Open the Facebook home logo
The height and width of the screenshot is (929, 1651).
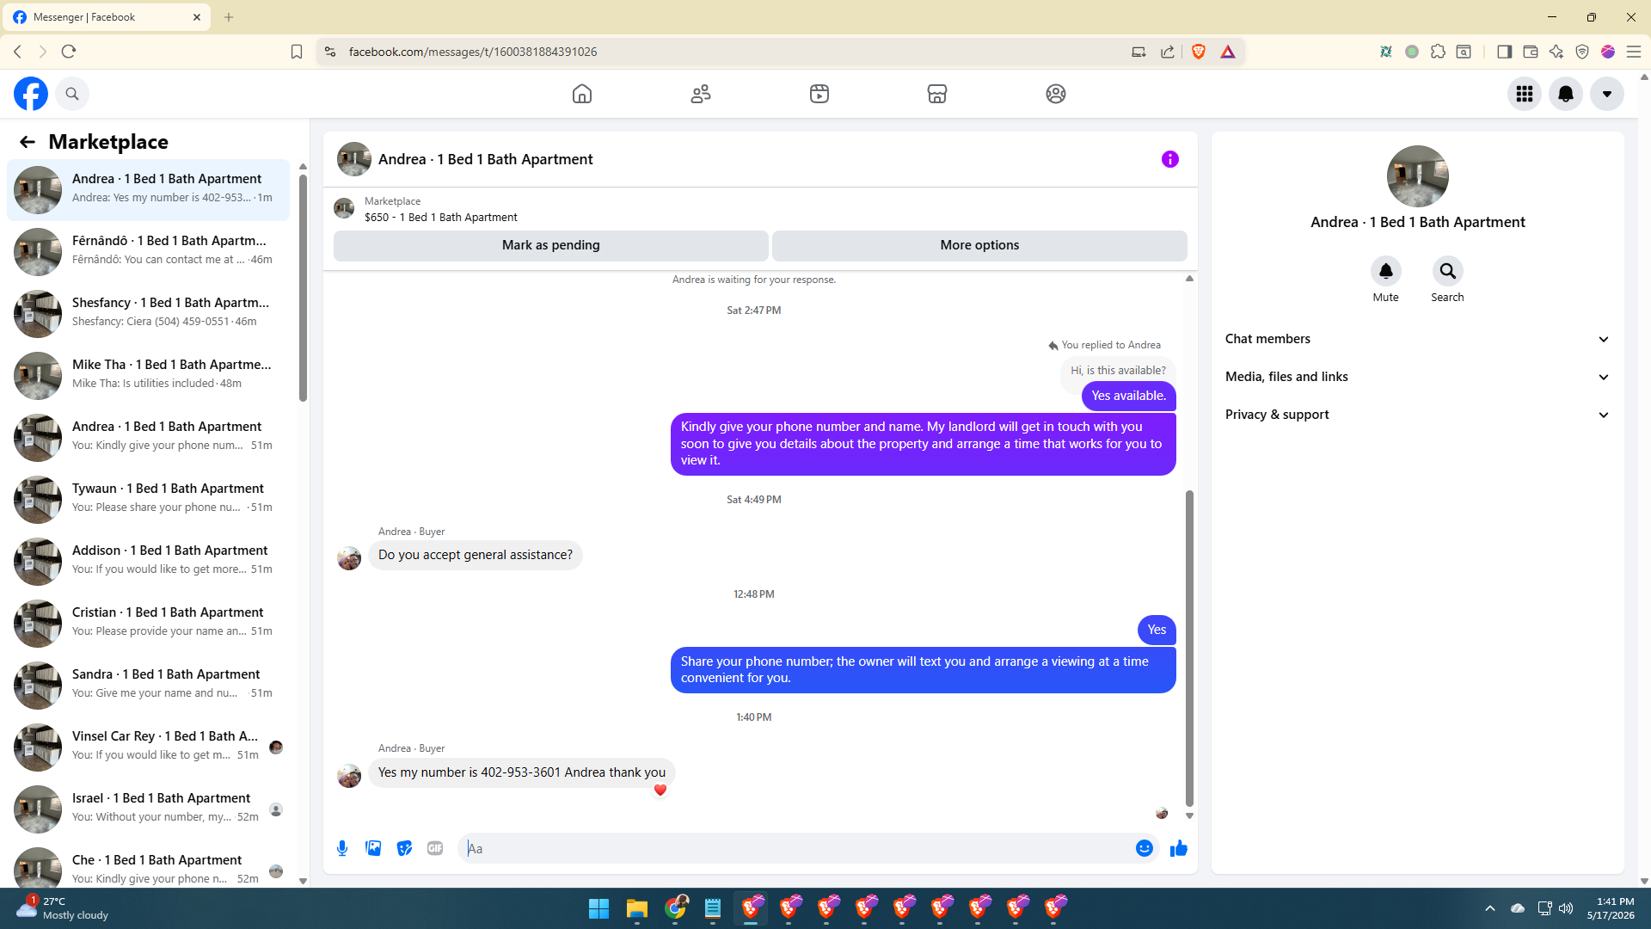pos(31,94)
